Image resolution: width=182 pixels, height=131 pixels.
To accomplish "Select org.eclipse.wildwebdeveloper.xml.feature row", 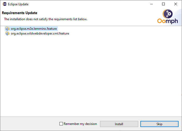I will point(37,33).
